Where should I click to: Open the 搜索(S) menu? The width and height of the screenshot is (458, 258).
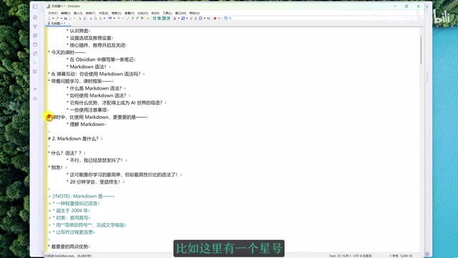117,13
